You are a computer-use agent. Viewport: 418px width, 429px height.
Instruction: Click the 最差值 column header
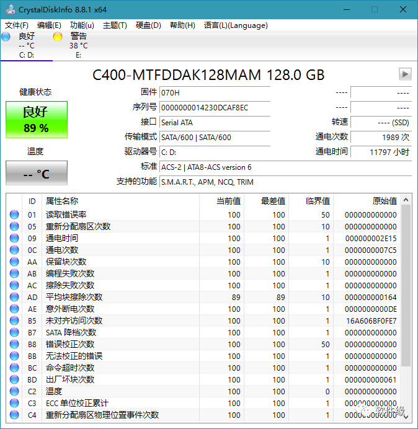tap(266, 201)
